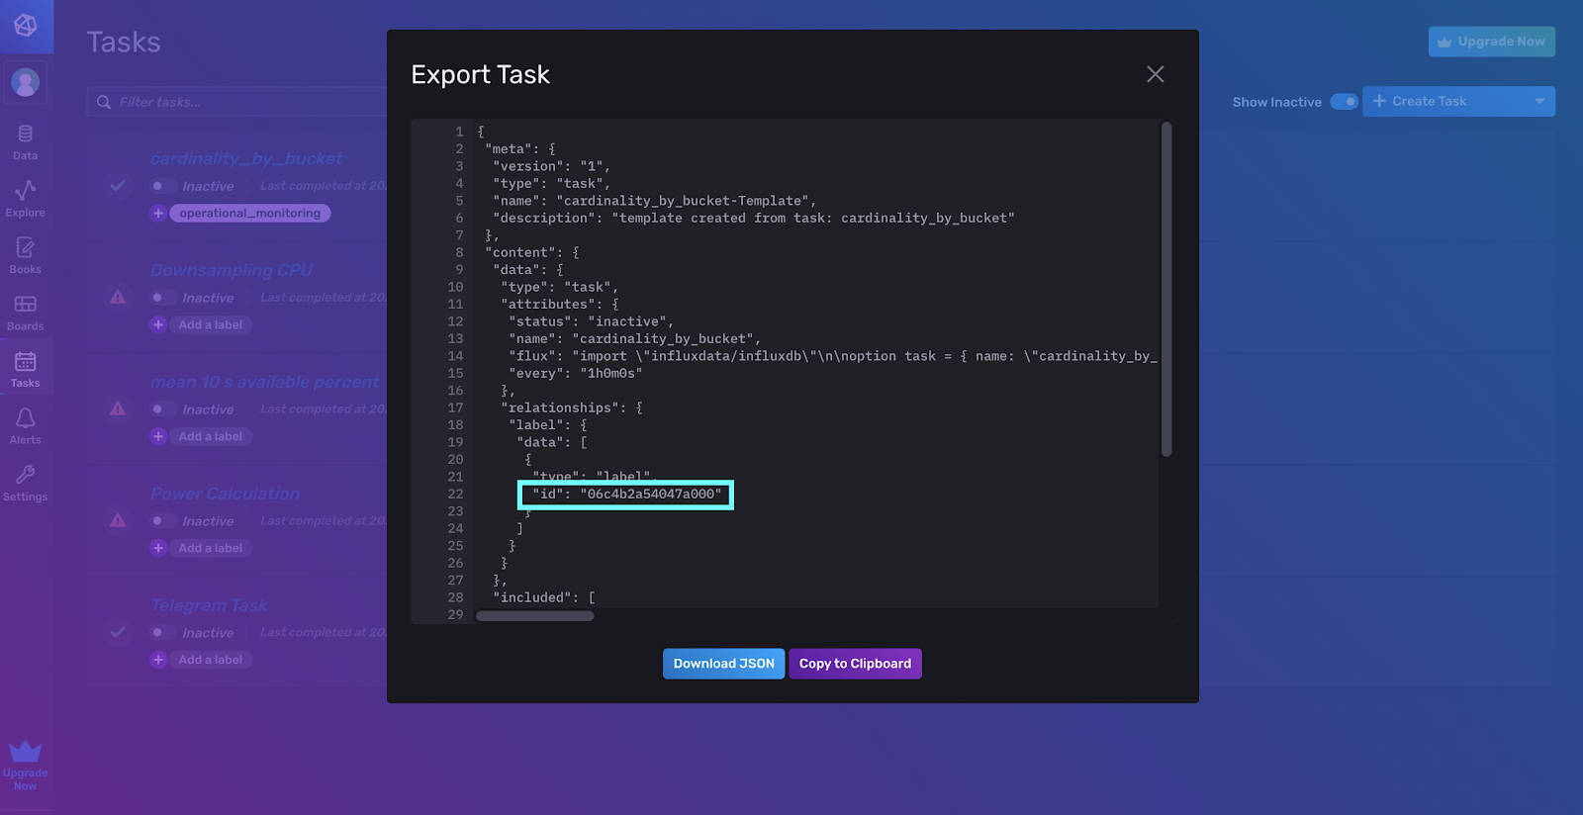This screenshot has height=815, width=1583.
Task: Click plus icon beside operational_monitoring label
Action: [158, 213]
